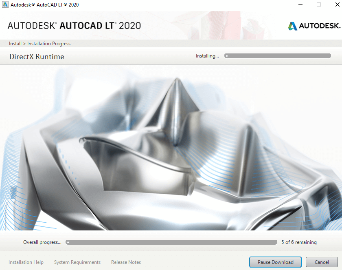Click the DirectX Runtime section label
The height and width of the screenshot is (270, 342).
36,56
